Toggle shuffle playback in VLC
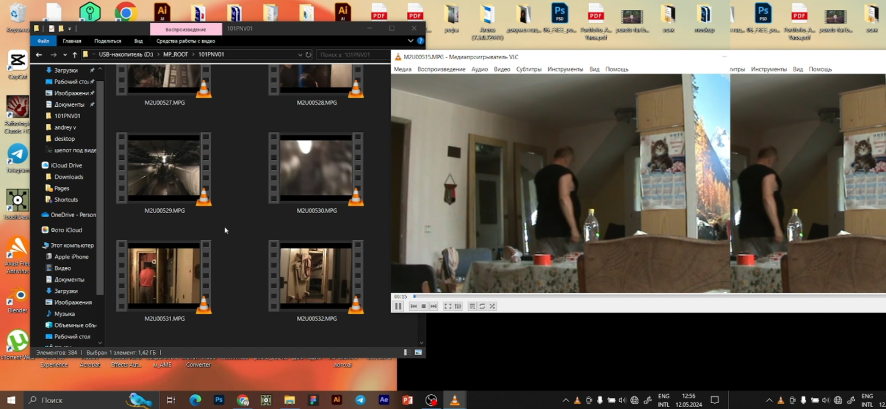 (x=492, y=306)
